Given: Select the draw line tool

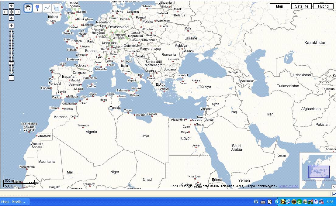Looking at the screenshot, I should pyautogui.click(x=47, y=8).
